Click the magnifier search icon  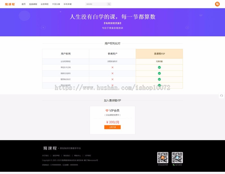coord(109,4)
